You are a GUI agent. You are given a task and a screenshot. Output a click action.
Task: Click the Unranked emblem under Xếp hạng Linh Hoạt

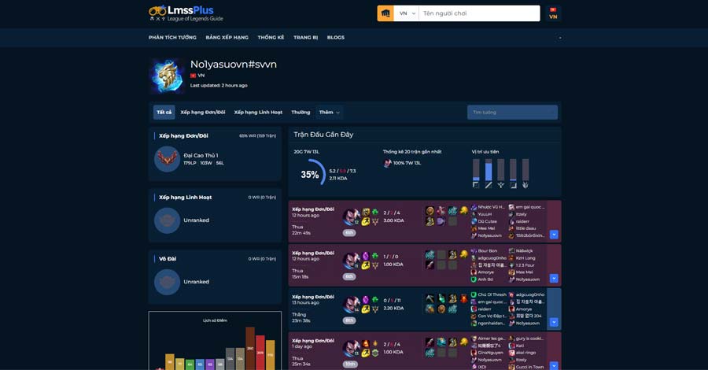[167, 220]
